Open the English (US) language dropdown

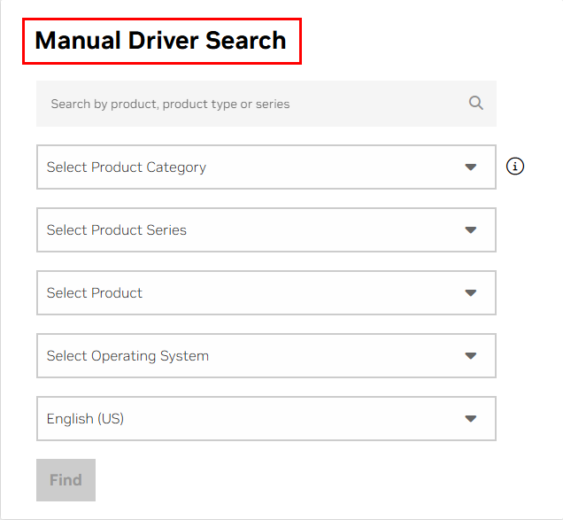click(x=266, y=419)
